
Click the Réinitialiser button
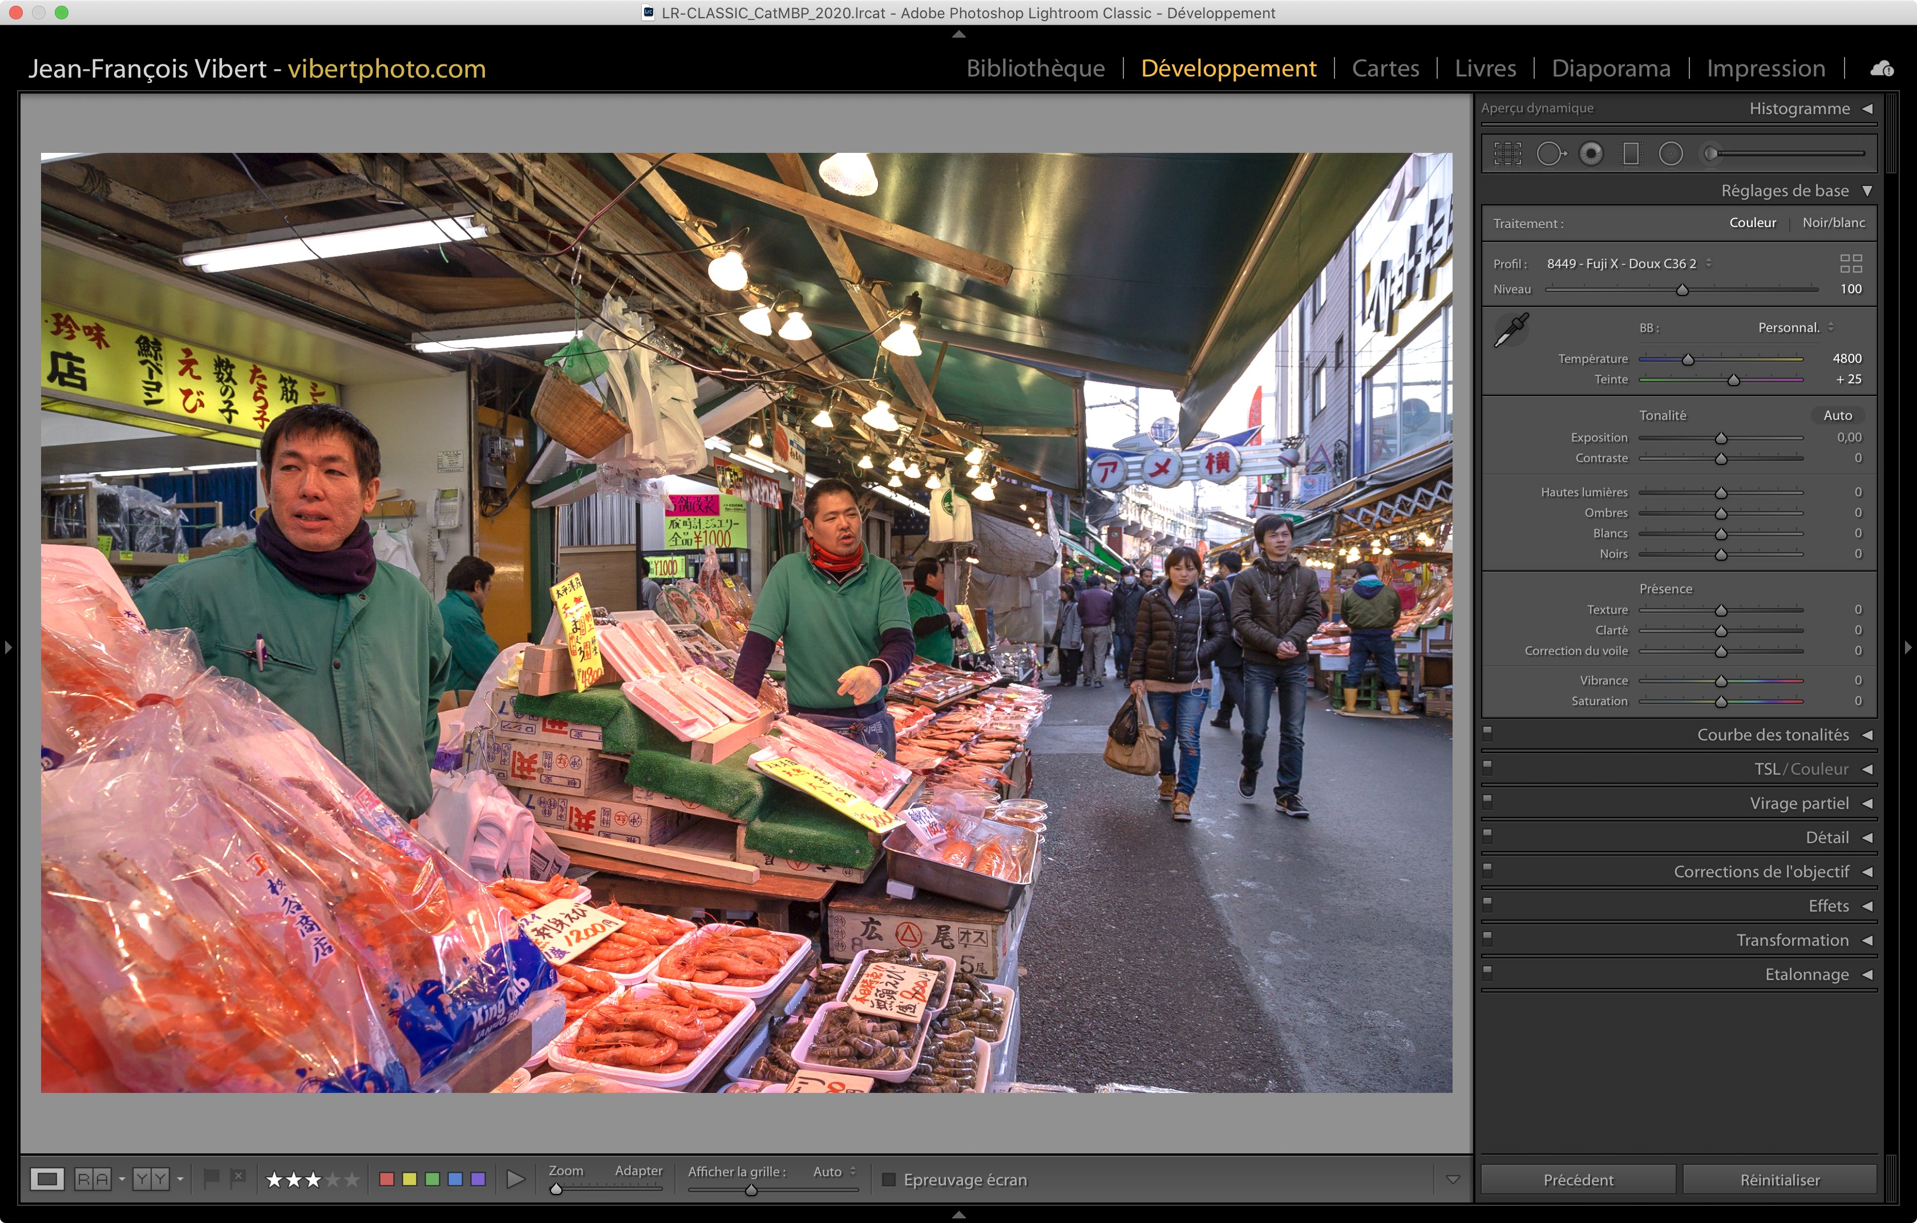coord(1780,1179)
